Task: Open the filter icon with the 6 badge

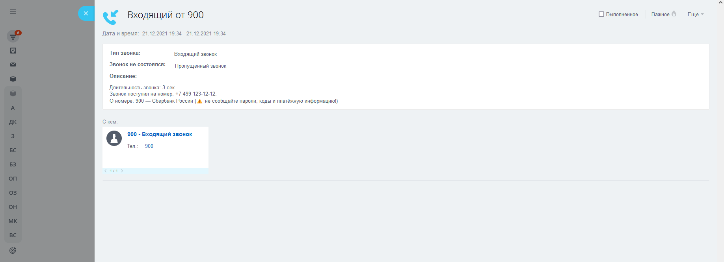Action: [x=13, y=37]
